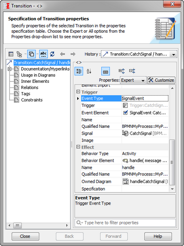Collapse the Trigger property group
Screen dimensions: 184x246
click(78, 92)
